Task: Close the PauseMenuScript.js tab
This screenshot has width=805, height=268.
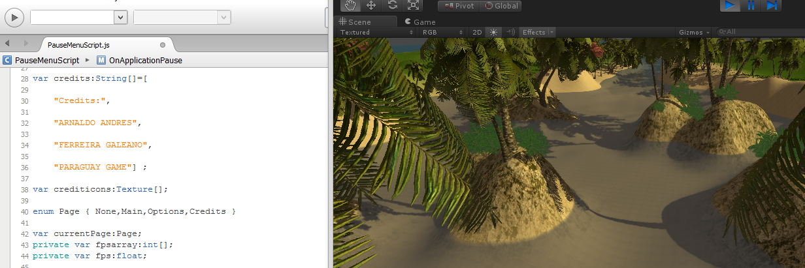Action: point(163,45)
